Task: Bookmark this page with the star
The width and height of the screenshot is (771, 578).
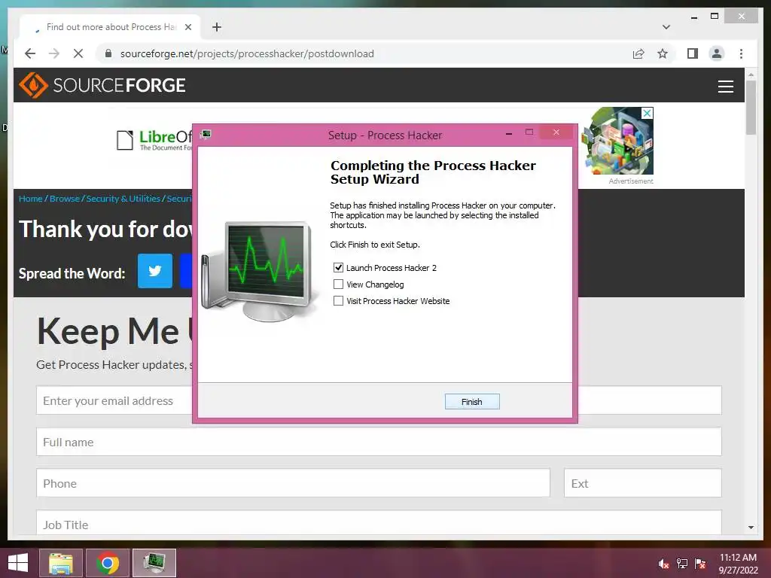Action: click(663, 53)
